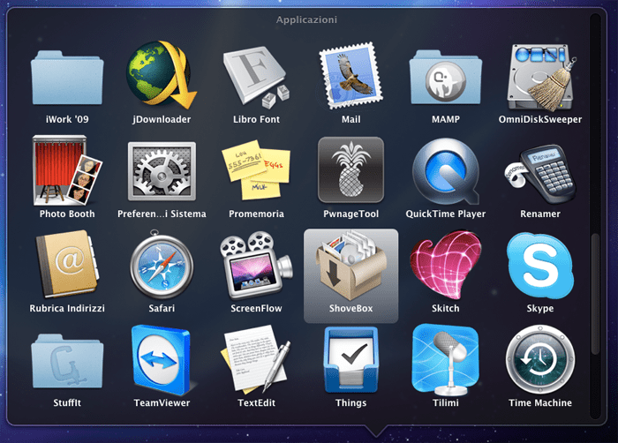
Task: Click the 'Time Machine' label text
Action: tap(540, 402)
